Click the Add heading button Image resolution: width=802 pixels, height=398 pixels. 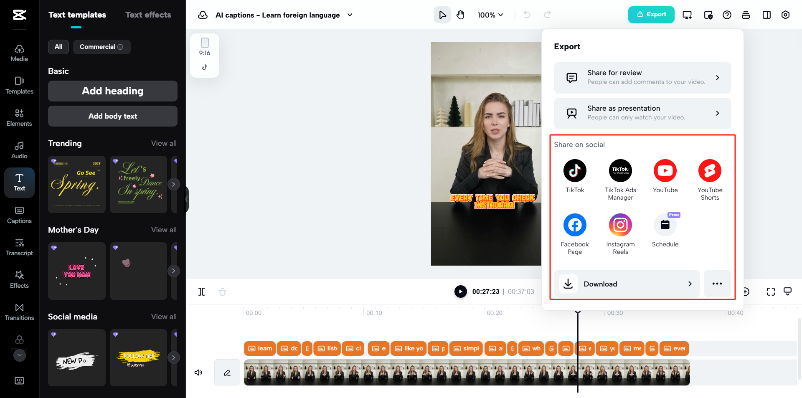(x=112, y=91)
